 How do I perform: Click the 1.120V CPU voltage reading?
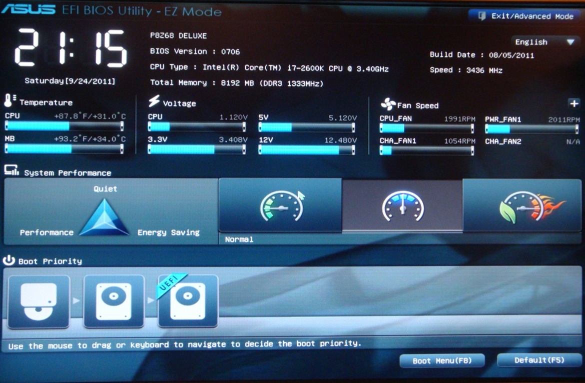point(233,117)
